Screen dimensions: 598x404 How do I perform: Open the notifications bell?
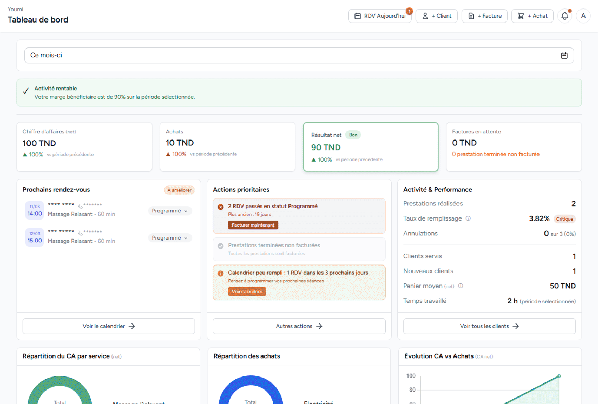(x=564, y=16)
